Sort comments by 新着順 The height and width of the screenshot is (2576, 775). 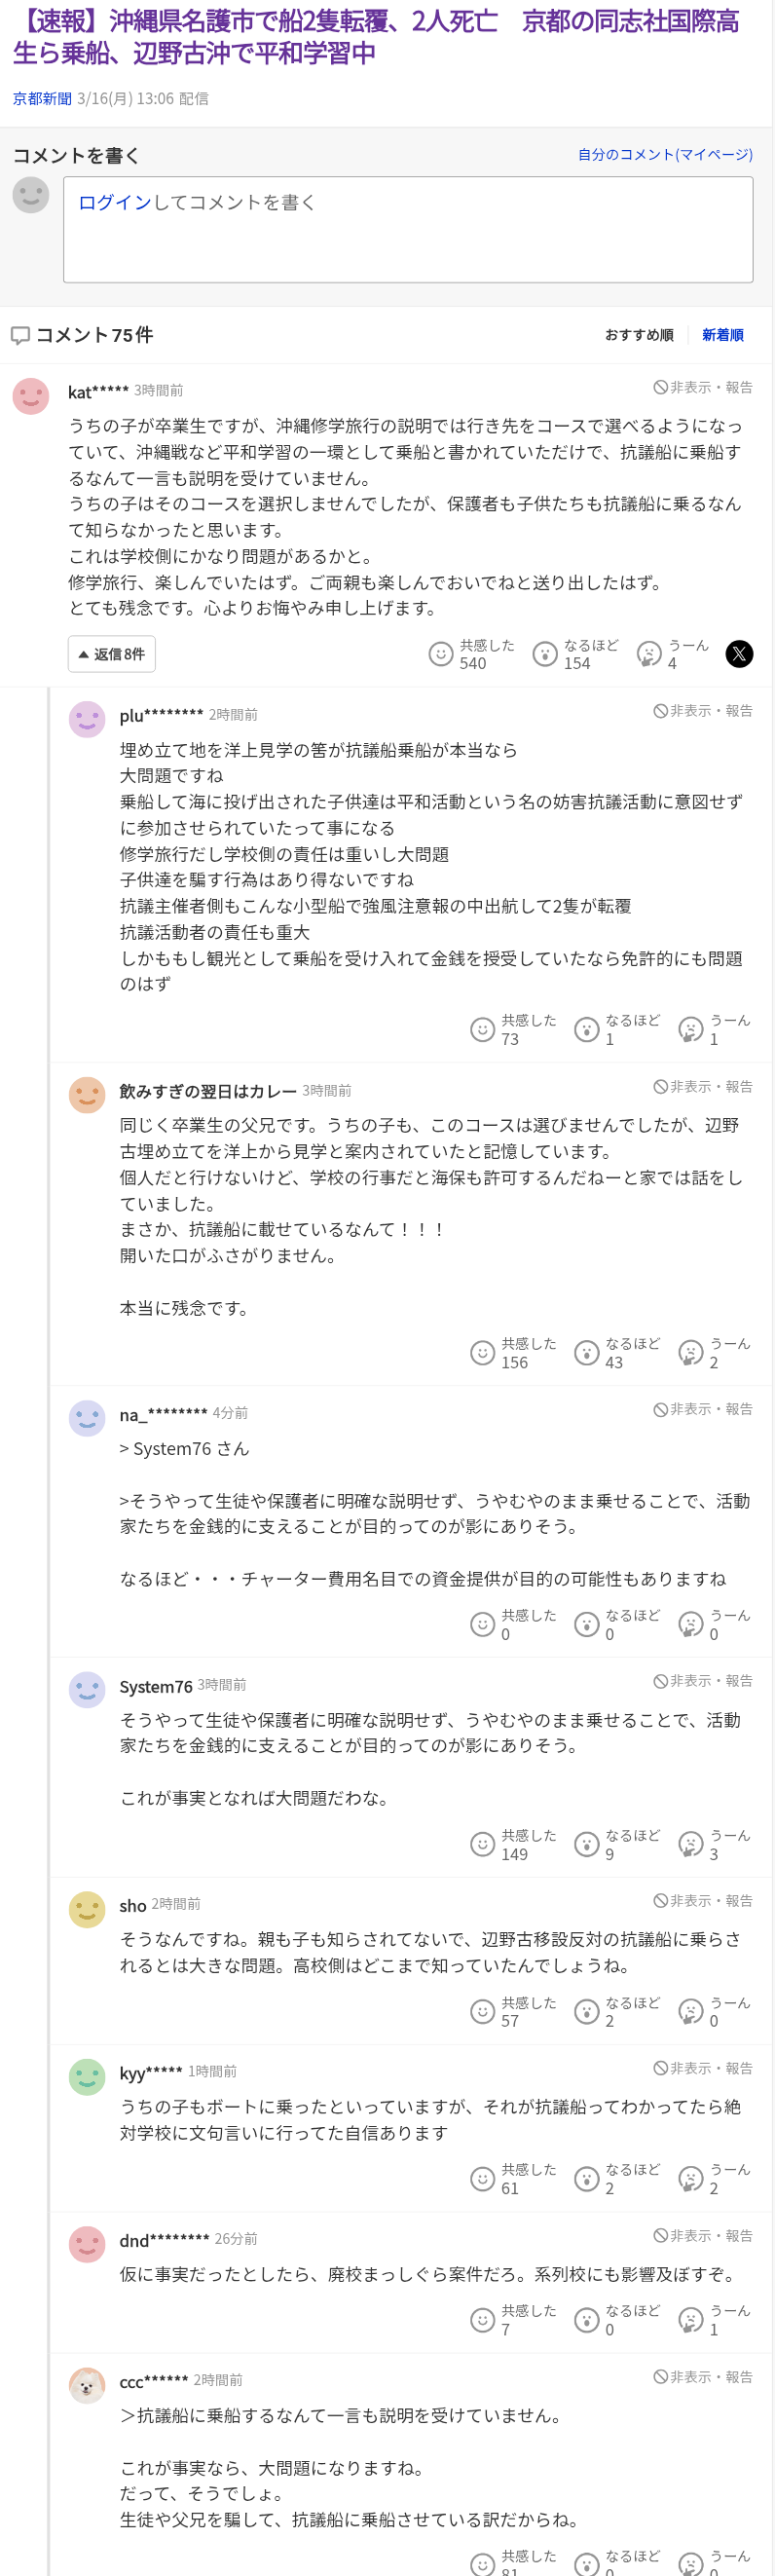pos(722,335)
